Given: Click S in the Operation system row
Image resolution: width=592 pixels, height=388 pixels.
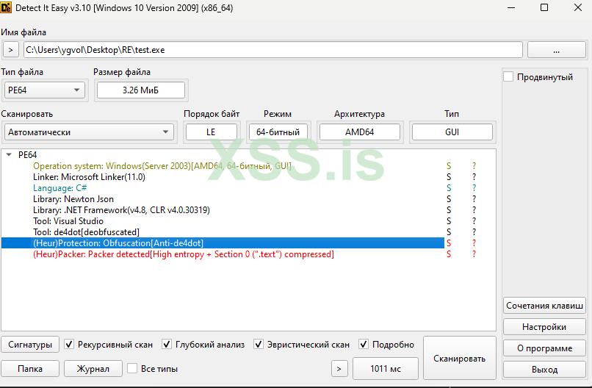Looking at the screenshot, I should [449, 166].
